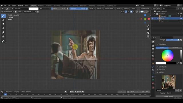Screen dimensions: 183x103
Task: Select the Fill tool
Action: [x=3, y=32]
